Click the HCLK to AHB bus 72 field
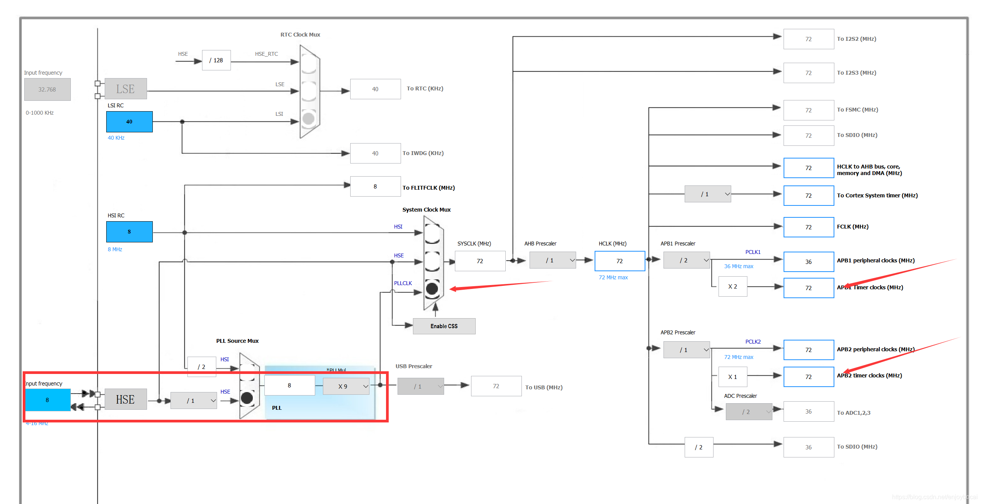This screenshot has height=504, width=981. coord(809,168)
